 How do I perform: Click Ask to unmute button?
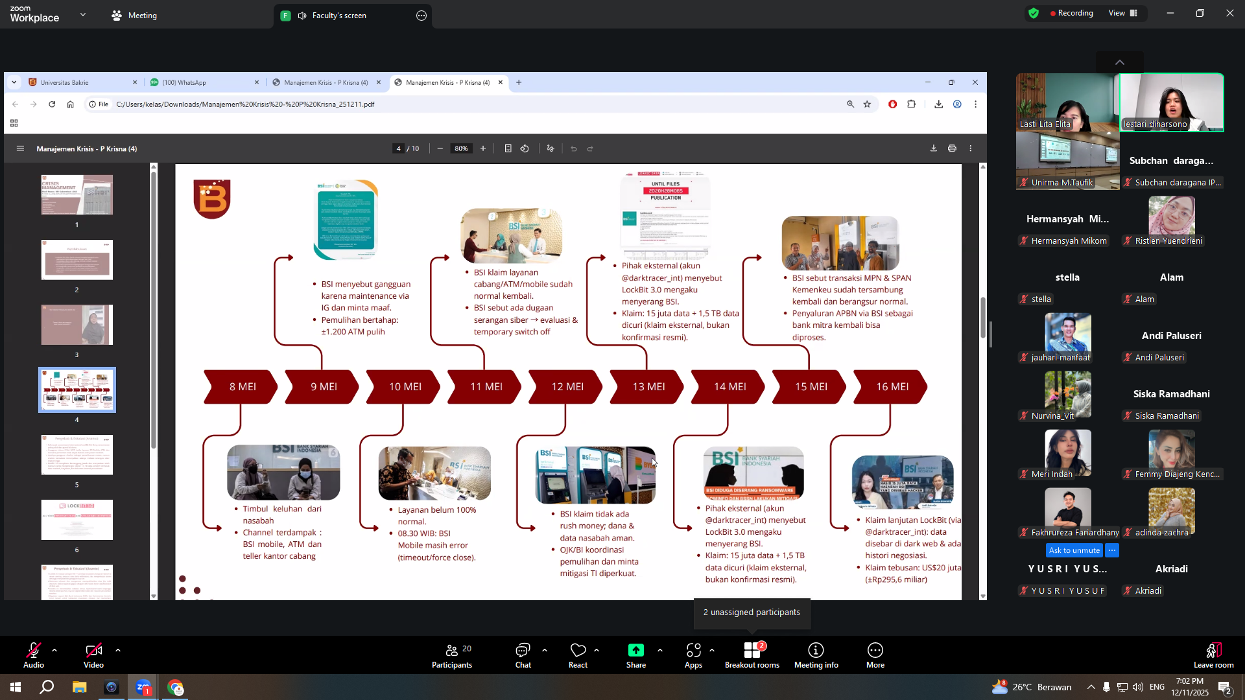(x=1074, y=550)
